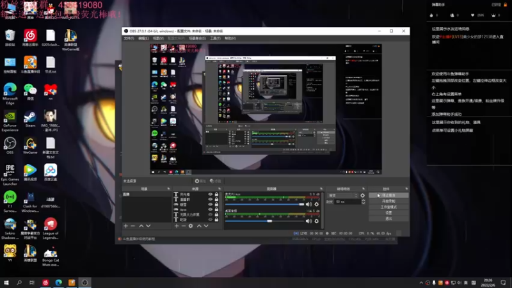The height and width of the screenshot is (288, 512).
Task: Open the 帮助(H) menu in OBS
Action: 230,38
